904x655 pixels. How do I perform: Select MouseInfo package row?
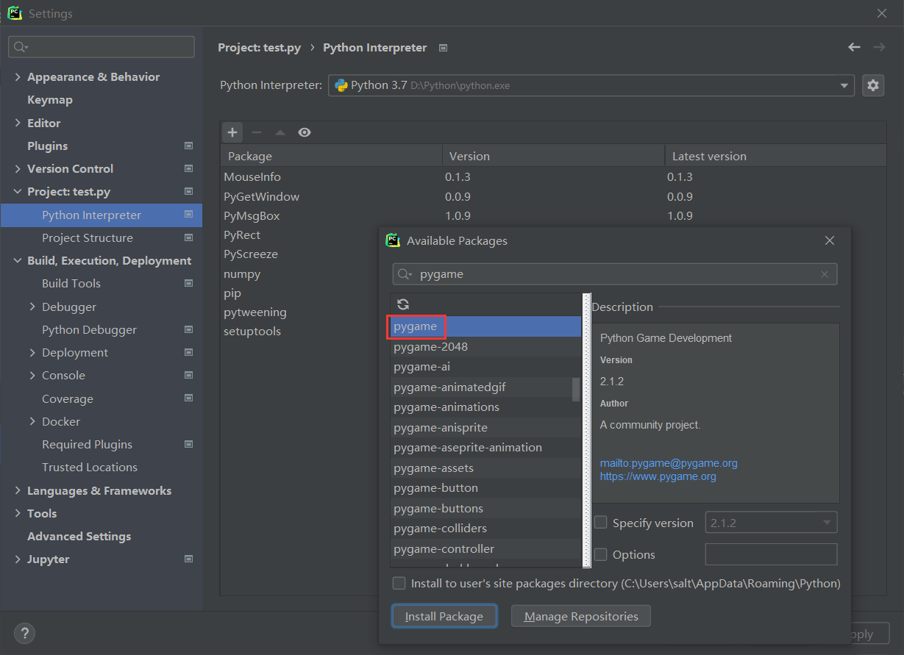(553, 177)
